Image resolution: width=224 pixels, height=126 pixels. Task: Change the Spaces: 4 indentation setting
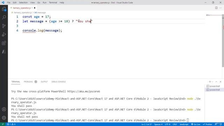click(158, 124)
